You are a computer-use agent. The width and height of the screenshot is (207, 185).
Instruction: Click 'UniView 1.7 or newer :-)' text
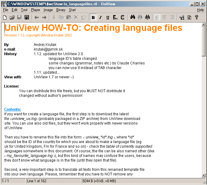coord(54,77)
